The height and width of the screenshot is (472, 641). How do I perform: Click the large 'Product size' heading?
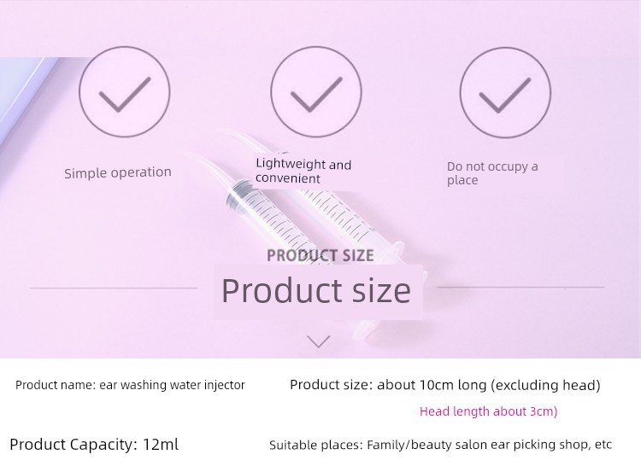point(316,291)
